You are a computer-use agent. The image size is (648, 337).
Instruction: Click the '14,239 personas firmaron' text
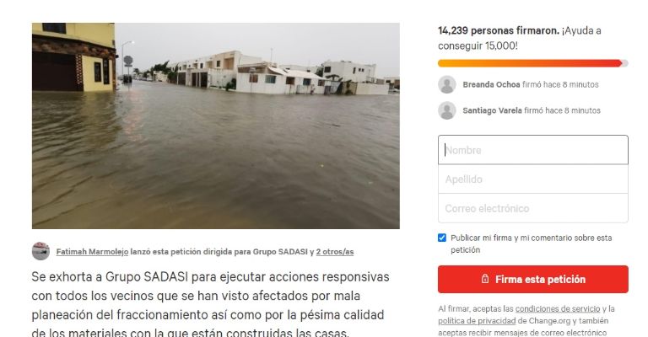(499, 30)
